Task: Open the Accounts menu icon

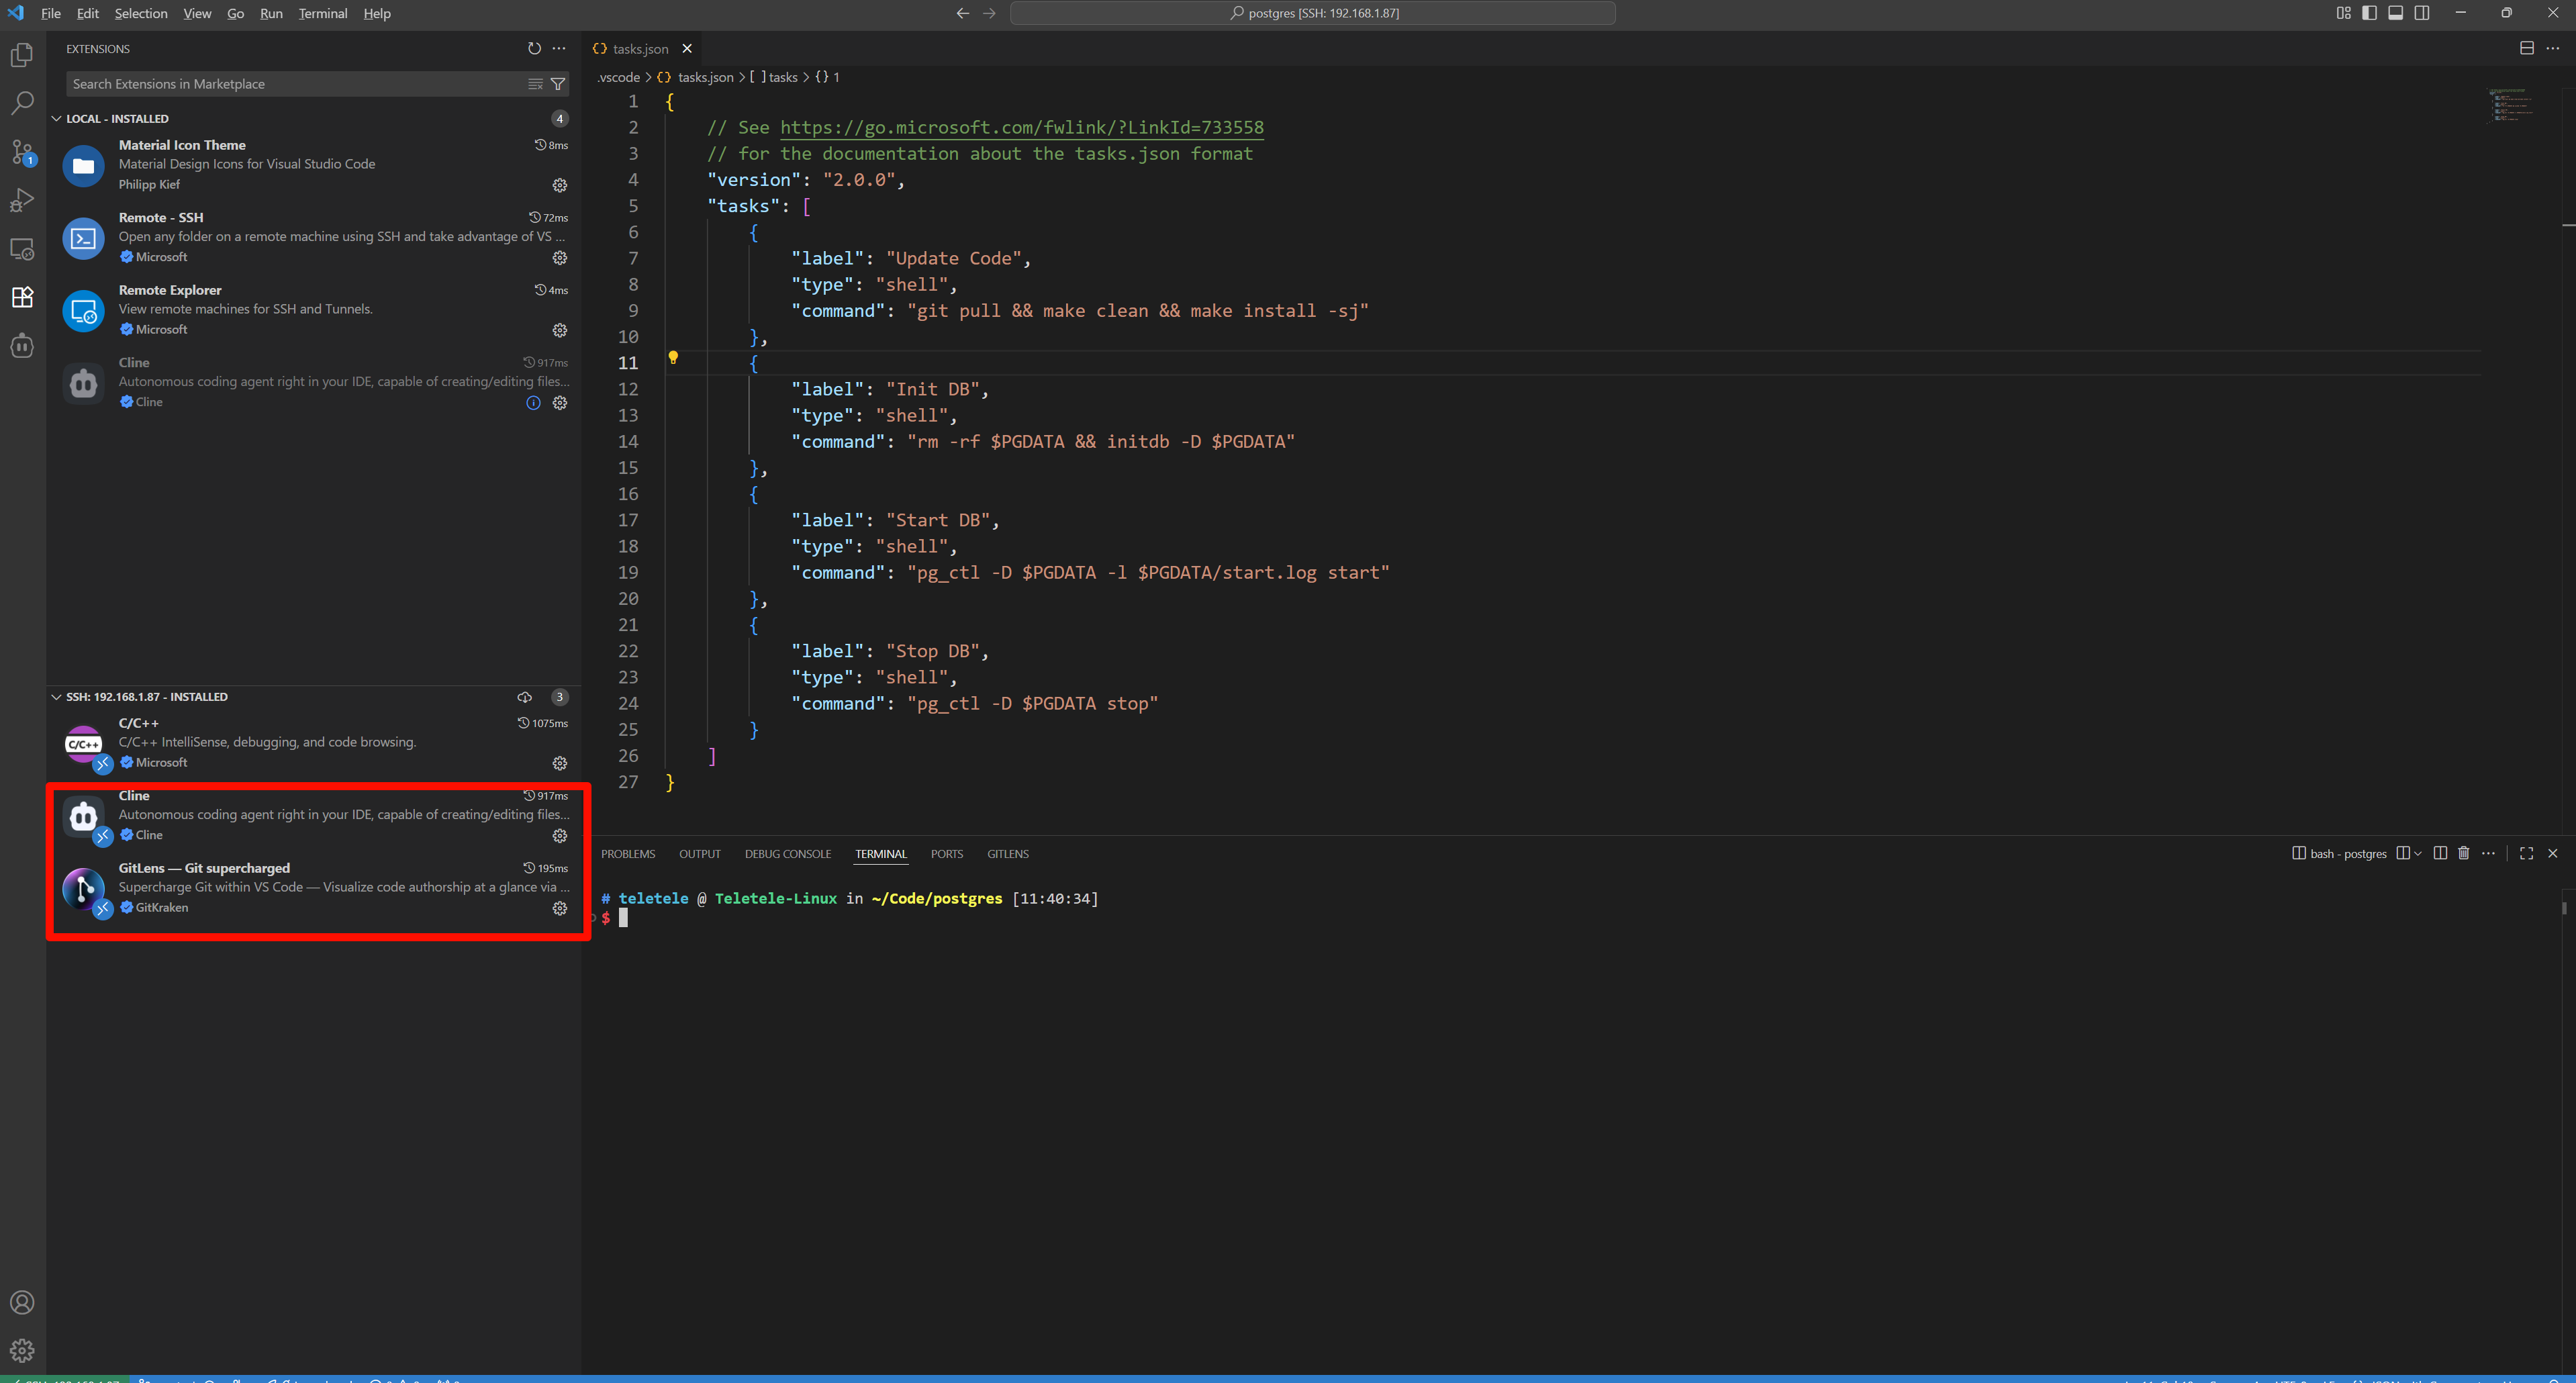Action: click(x=22, y=1302)
